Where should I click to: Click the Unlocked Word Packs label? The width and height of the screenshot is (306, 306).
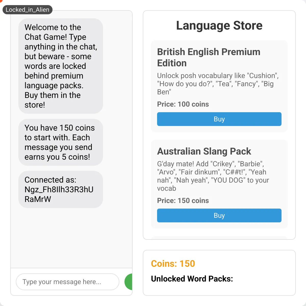pos(192,279)
